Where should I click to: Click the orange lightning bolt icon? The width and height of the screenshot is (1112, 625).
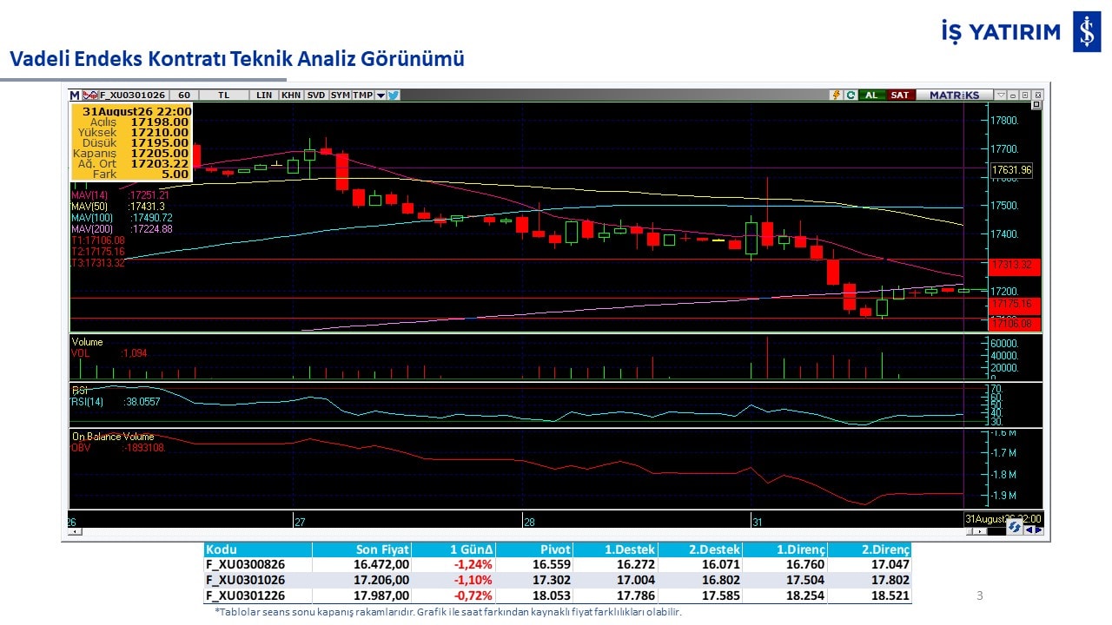pyautogui.click(x=837, y=95)
